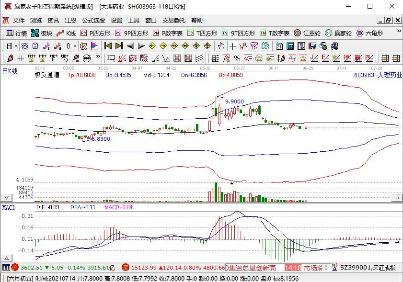Open the 文件 menu
The height and width of the screenshot is (282, 403).
[19, 20]
